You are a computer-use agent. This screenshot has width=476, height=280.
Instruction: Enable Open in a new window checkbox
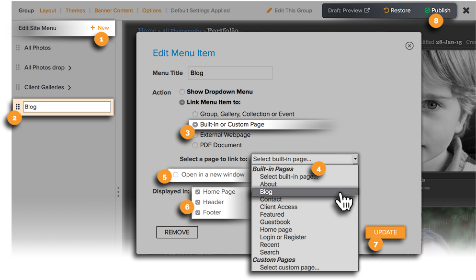pyautogui.click(x=176, y=175)
